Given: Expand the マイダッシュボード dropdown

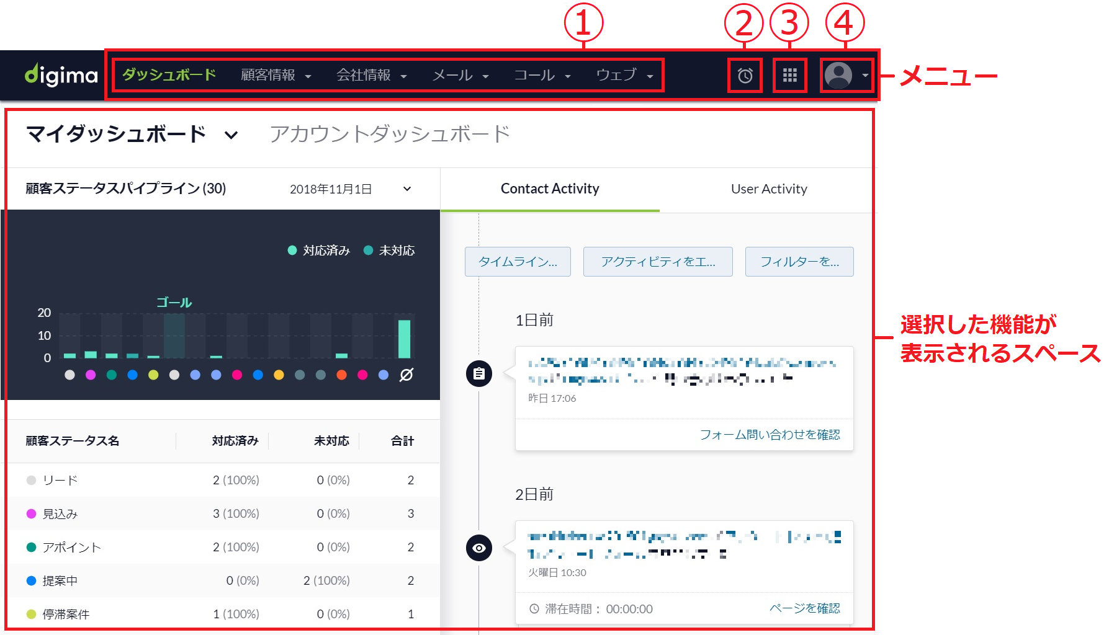Looking at the screenshot, I should click(x=230, y=135).
